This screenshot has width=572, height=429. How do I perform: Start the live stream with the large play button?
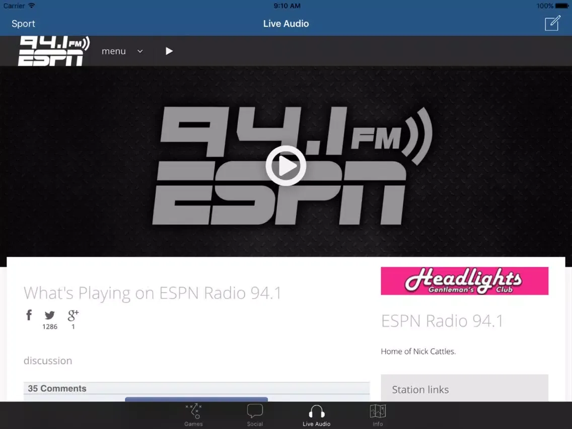pos(286,166)
